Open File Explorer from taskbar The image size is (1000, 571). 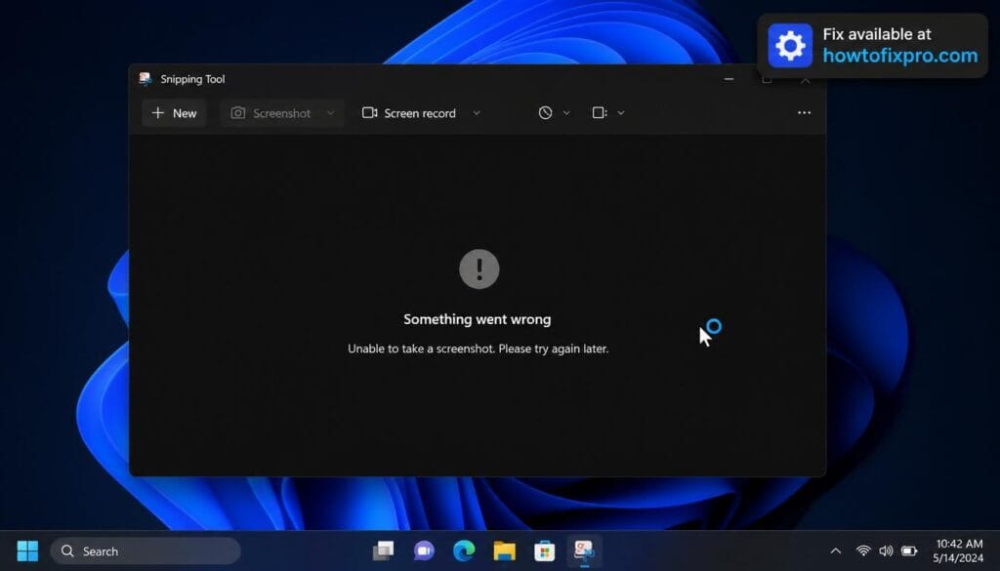coord(504,551)
